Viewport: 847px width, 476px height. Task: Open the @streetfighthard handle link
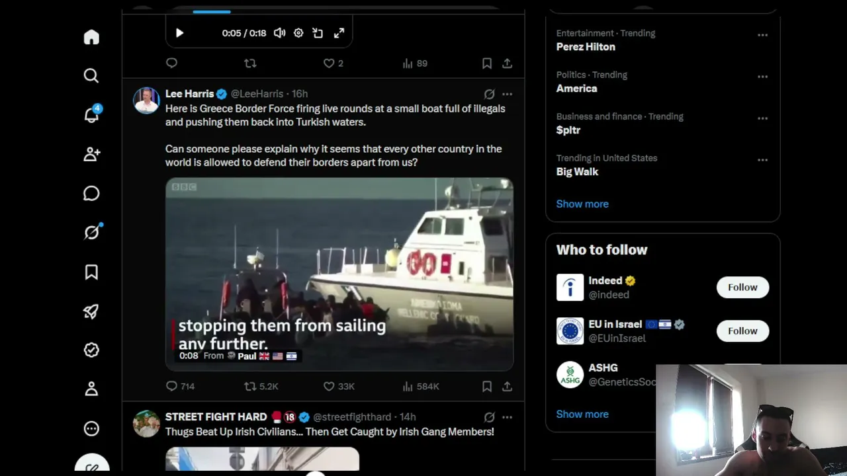point(352,417)
